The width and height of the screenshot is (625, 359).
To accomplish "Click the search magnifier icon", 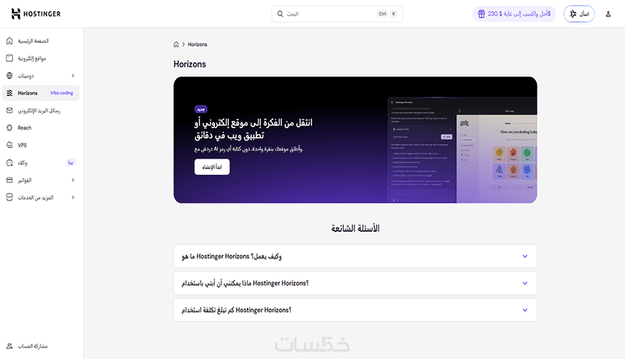I will coord(280,14).
